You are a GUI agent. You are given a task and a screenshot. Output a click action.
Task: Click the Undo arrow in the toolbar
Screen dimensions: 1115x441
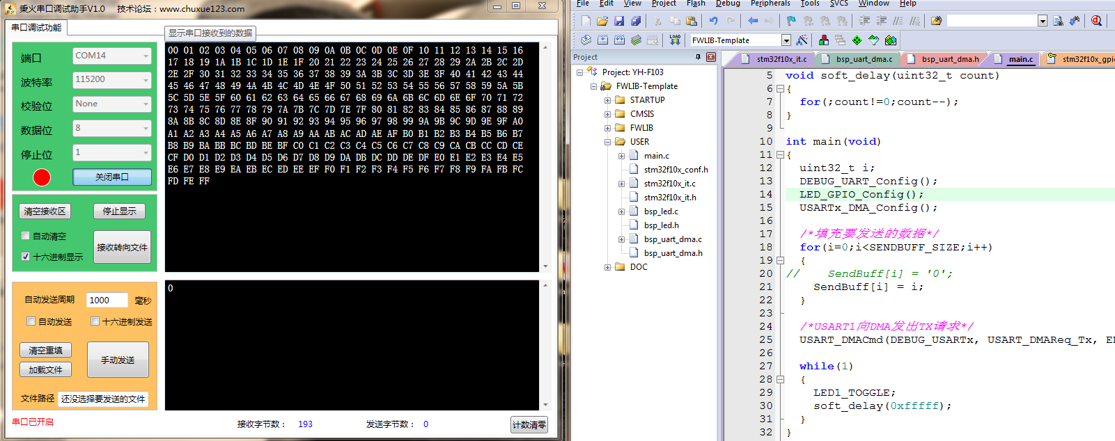pos(713,21)
